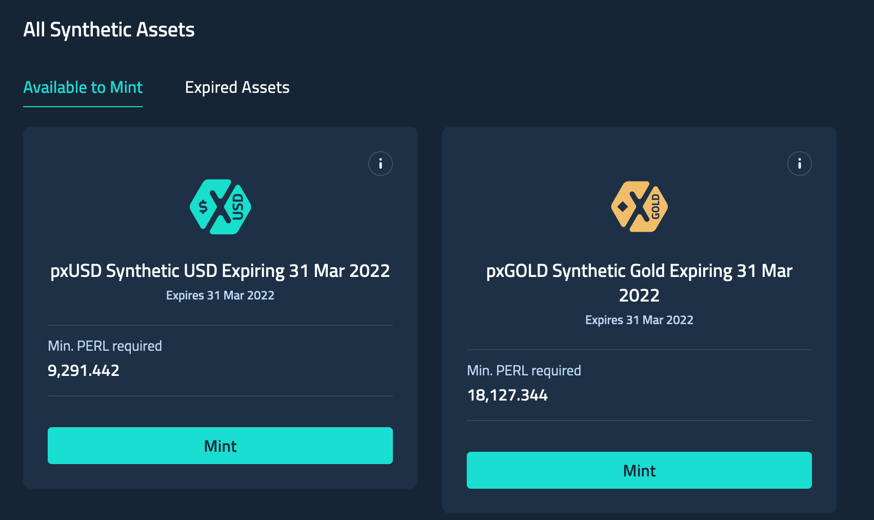Click the All Synthetic Assets heading
Viewport: 874px width, 520px height.
(x=109, y=30)
